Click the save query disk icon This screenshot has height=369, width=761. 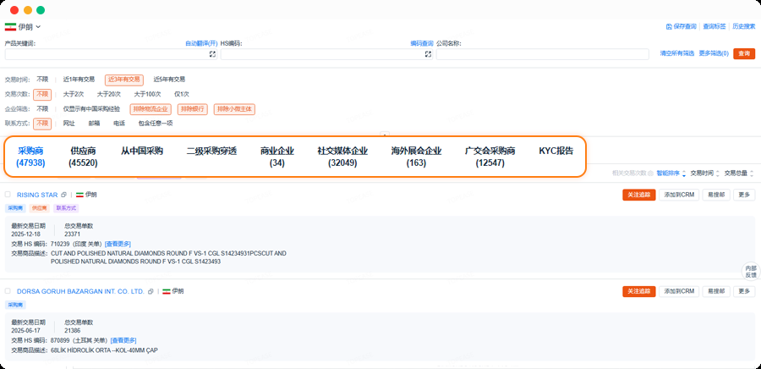(670, 27)
